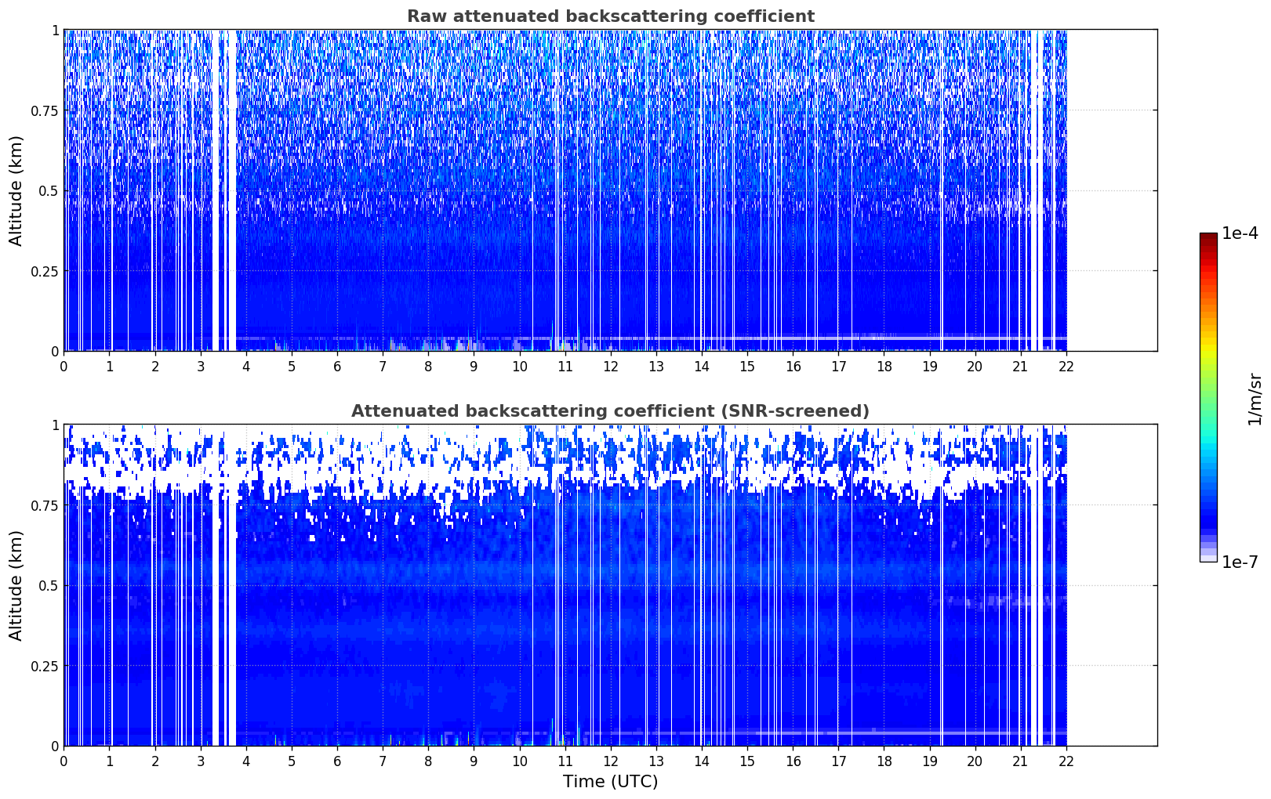
Task: Click the '0.5' altitude tick on the top plot
Action: pyautogui.click(x=49, y=191)
